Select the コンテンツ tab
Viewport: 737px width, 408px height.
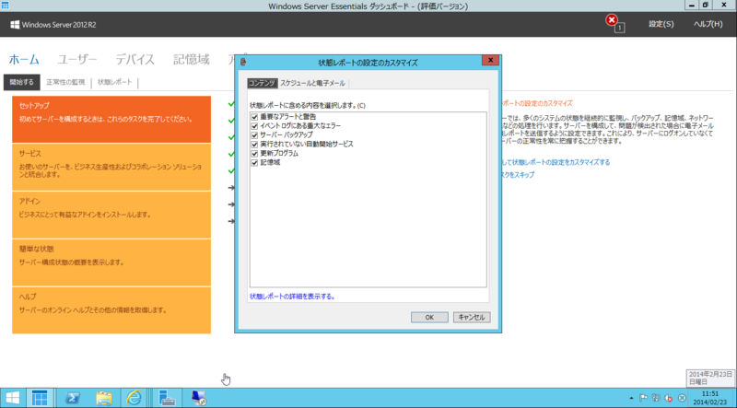(263, 83)
